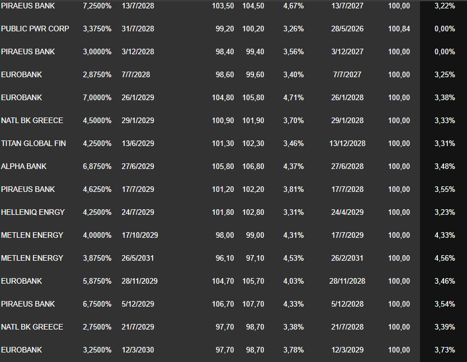Select yield value 4,67%
The width and height of the screenshot is (467, 362).
(294, 6)
